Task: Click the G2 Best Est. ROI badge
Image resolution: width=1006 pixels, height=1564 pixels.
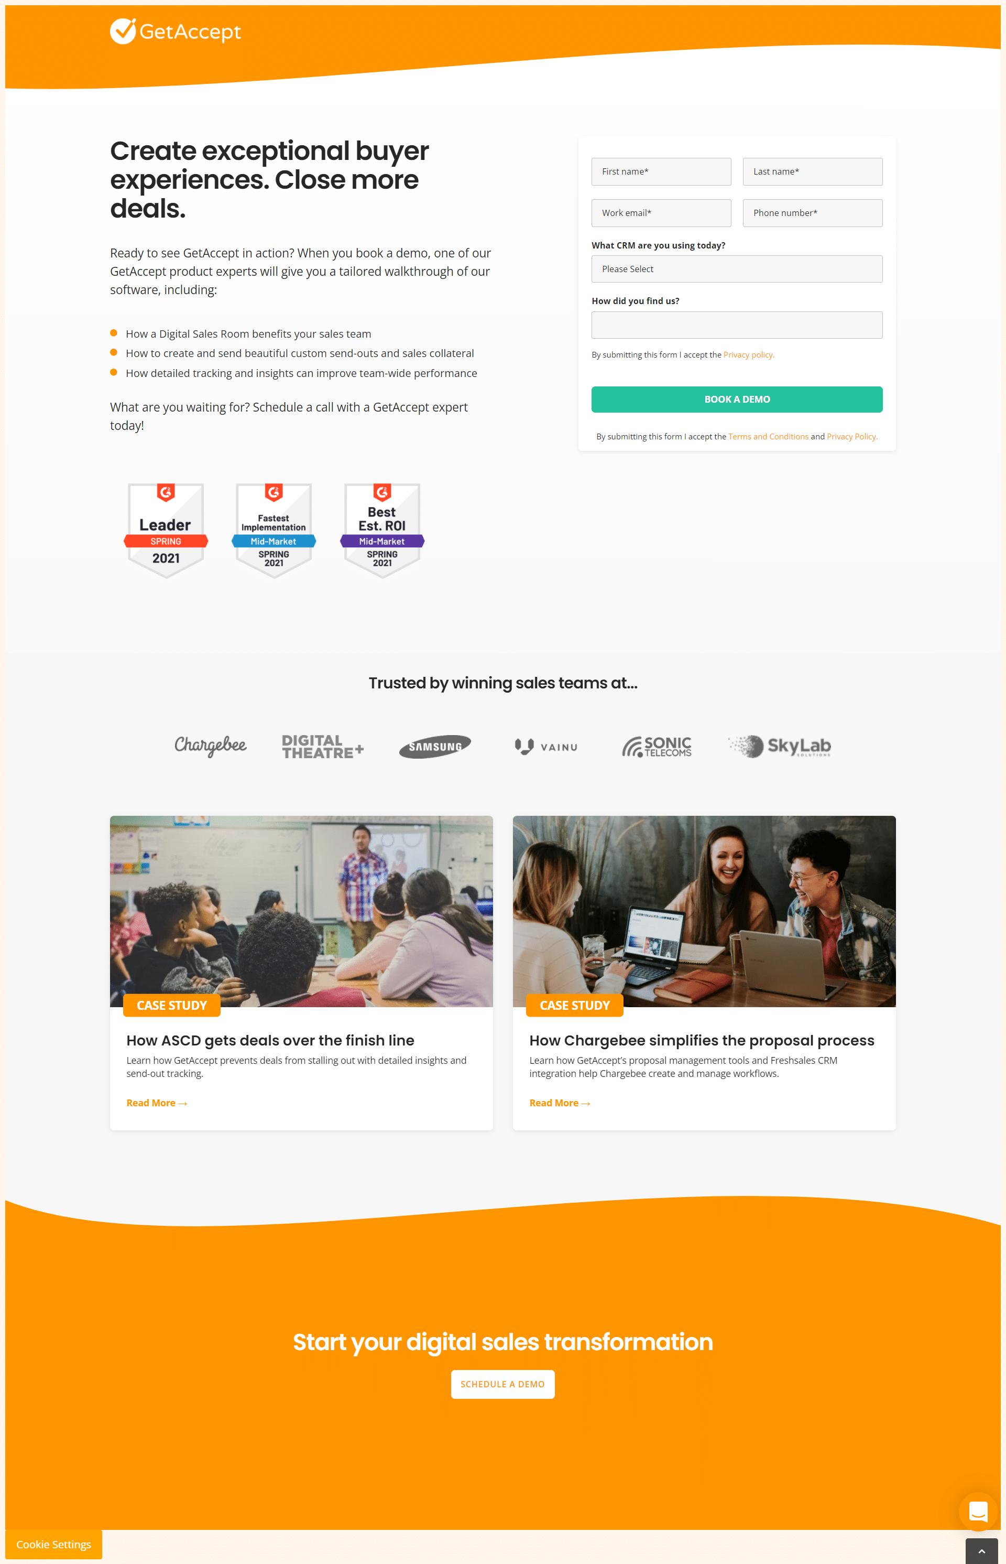Action: tap(380, 529)
